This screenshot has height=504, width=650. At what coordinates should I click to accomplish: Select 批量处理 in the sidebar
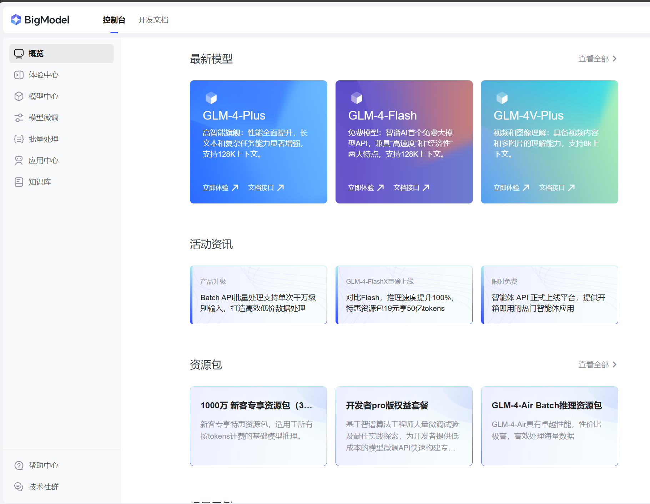click(61, 139)
